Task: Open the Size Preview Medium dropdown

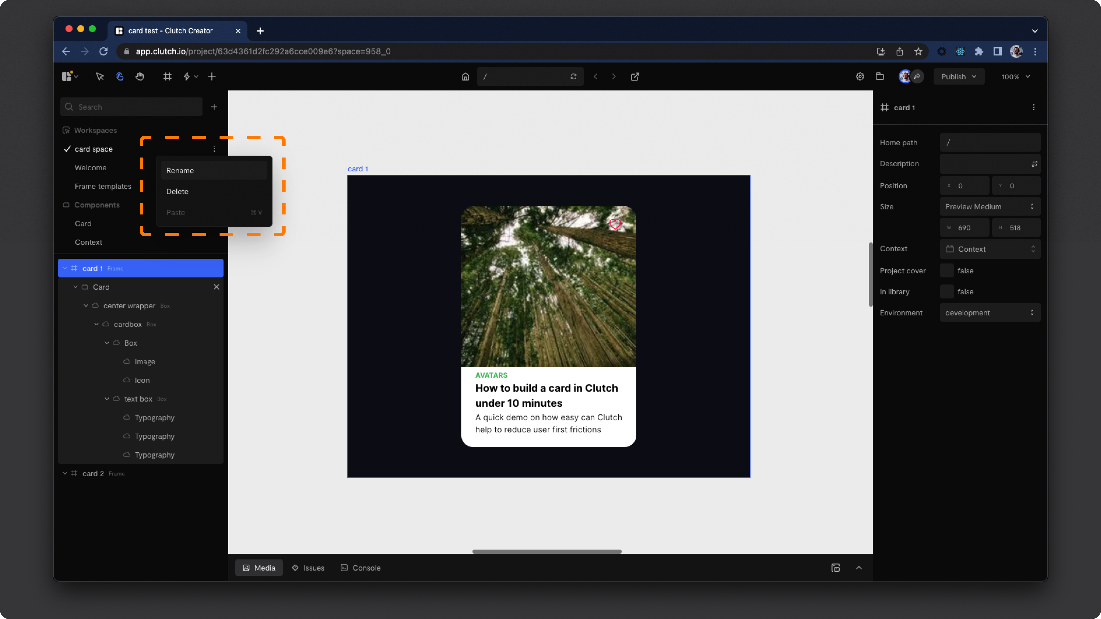Action: click(x=990, y=207)
